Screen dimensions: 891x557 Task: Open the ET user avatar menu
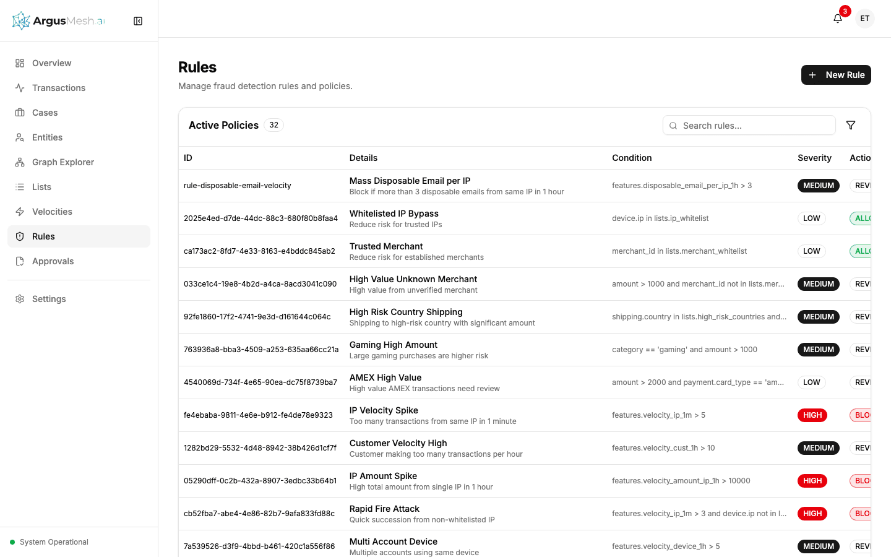[x=864, y=18]
